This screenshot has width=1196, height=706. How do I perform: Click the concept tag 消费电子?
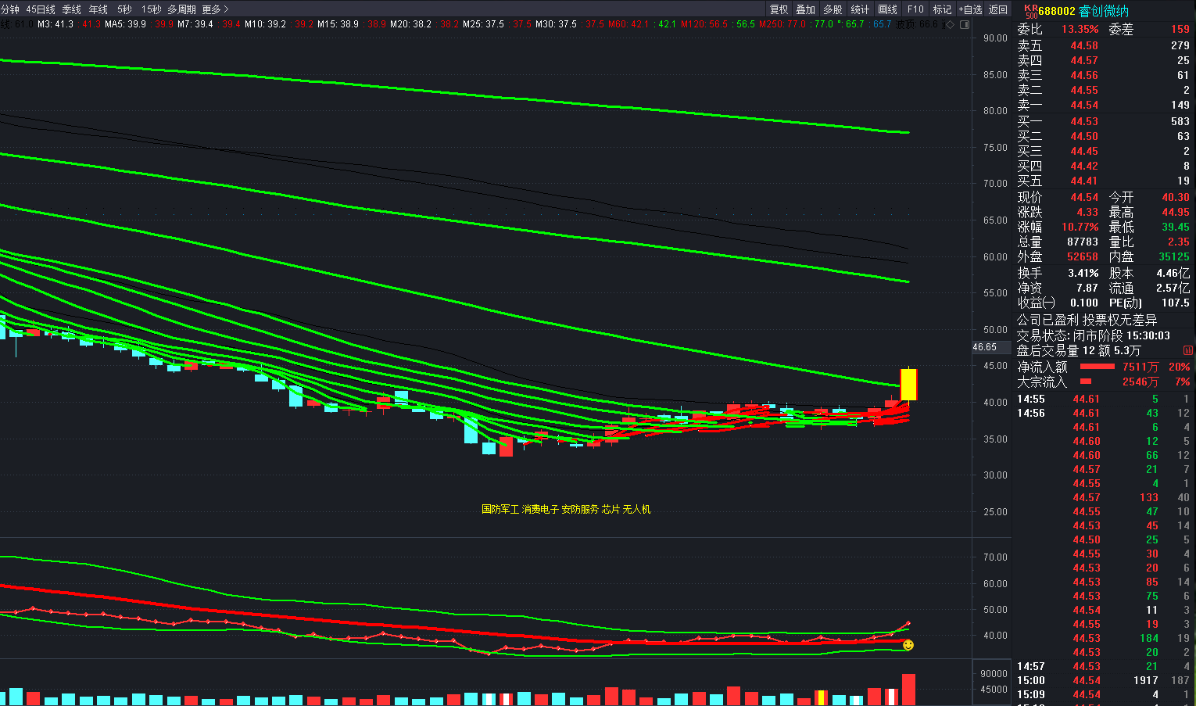click(x=540, y=509)
